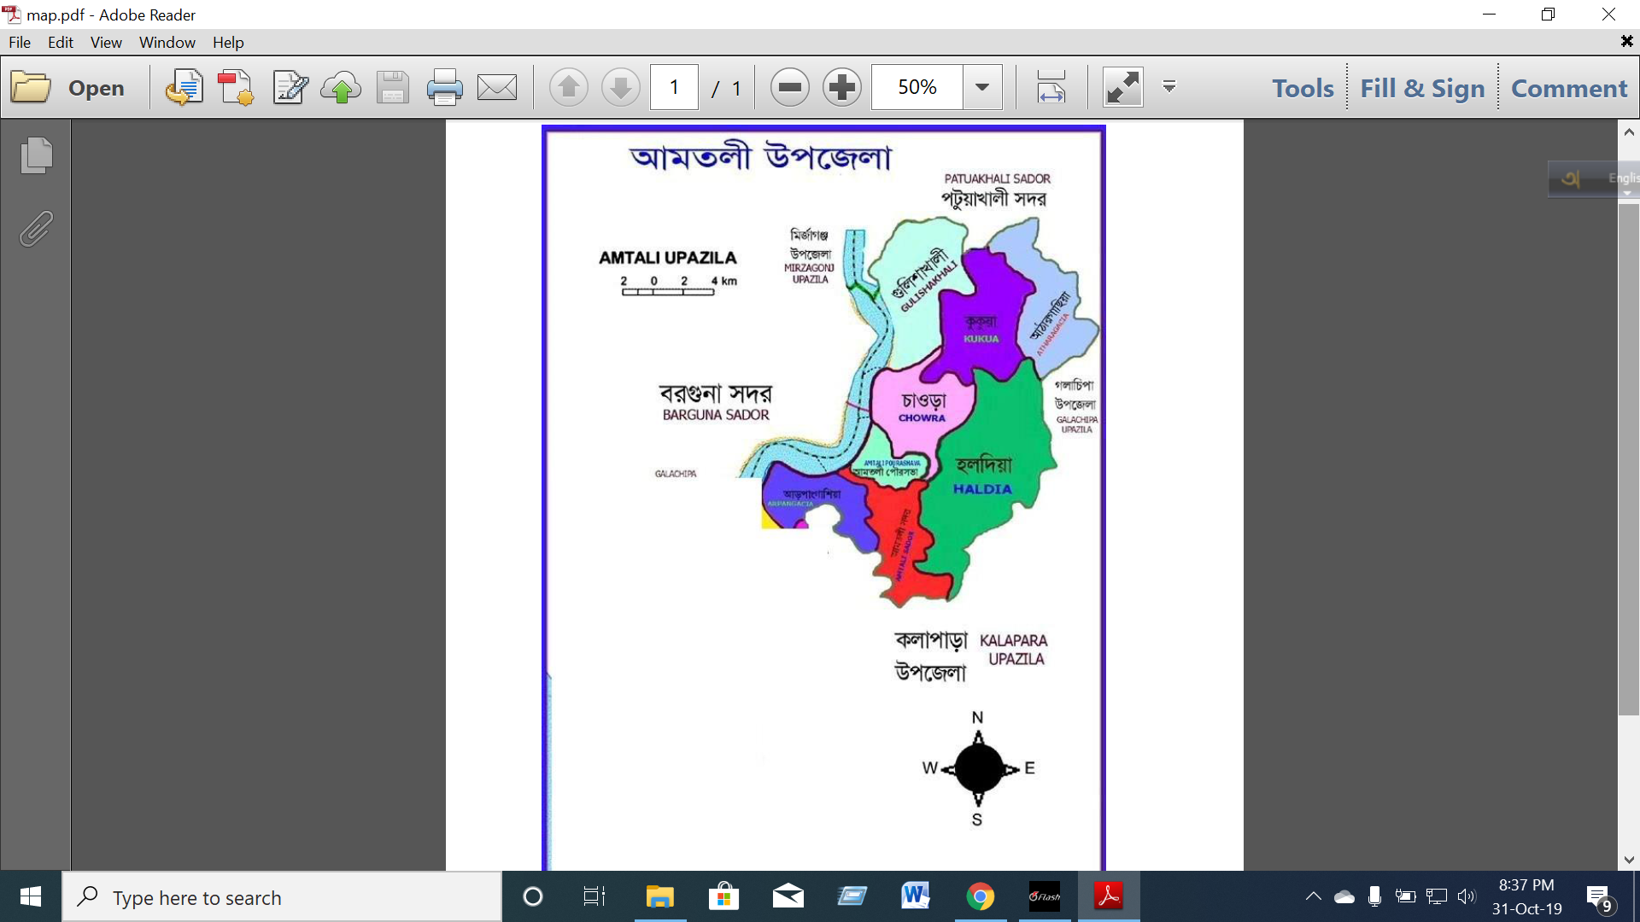
Task: Toggle full screen read mode
Action: click(x=1122, y=87)
